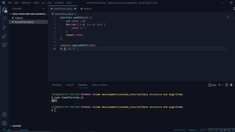
Task: Open the Run and Debug view
Action: tap(4, 36)
